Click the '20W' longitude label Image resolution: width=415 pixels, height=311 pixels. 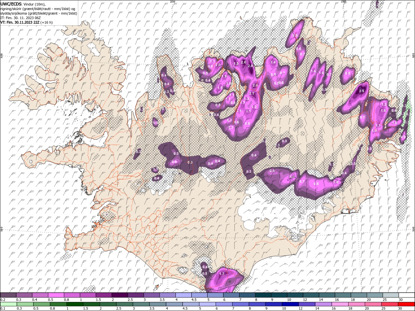click(172, 2)
